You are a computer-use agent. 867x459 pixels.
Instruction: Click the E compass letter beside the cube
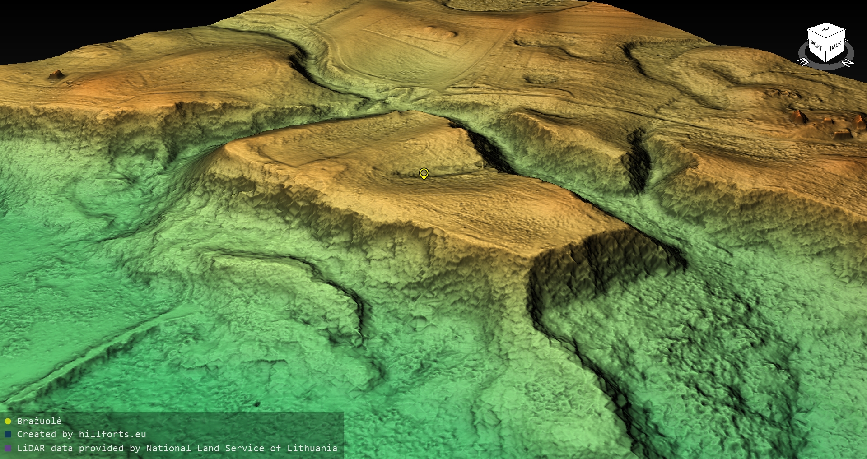click(803, 61)
